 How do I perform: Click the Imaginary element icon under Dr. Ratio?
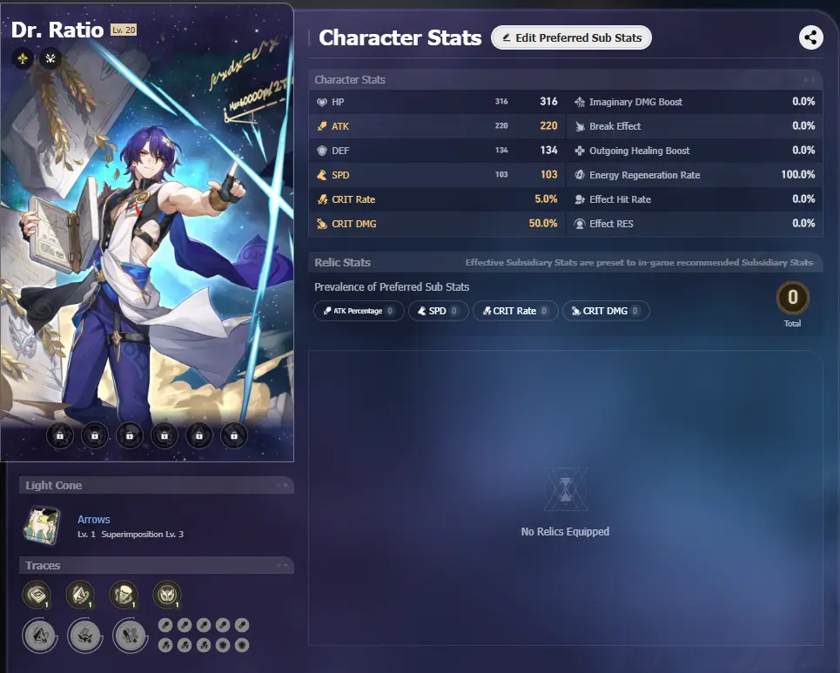tap(23, 58)
